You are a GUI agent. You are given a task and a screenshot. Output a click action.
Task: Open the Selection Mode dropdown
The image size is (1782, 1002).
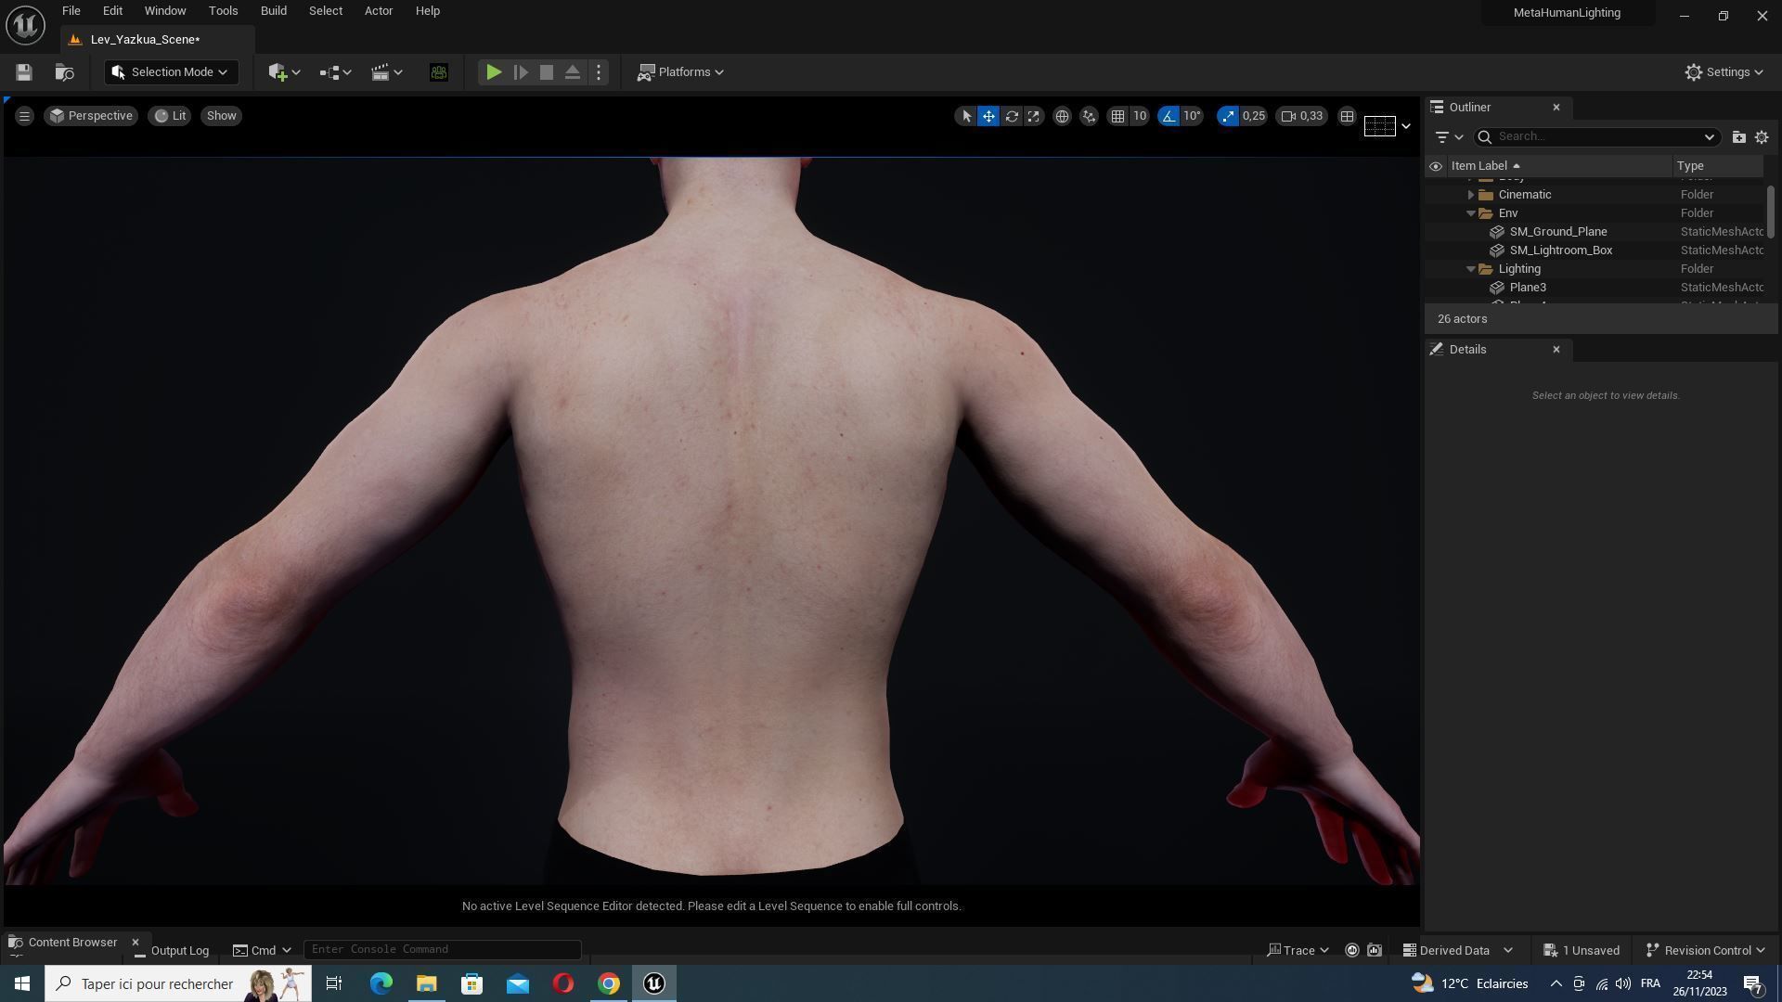click(x=171, y=72)
